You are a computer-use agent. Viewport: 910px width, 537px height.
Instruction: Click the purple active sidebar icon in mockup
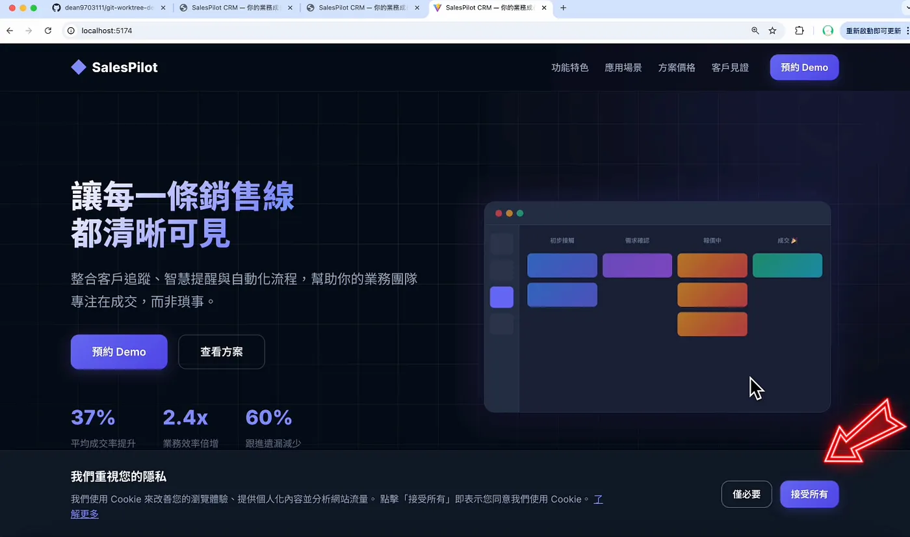pos(501,297)
